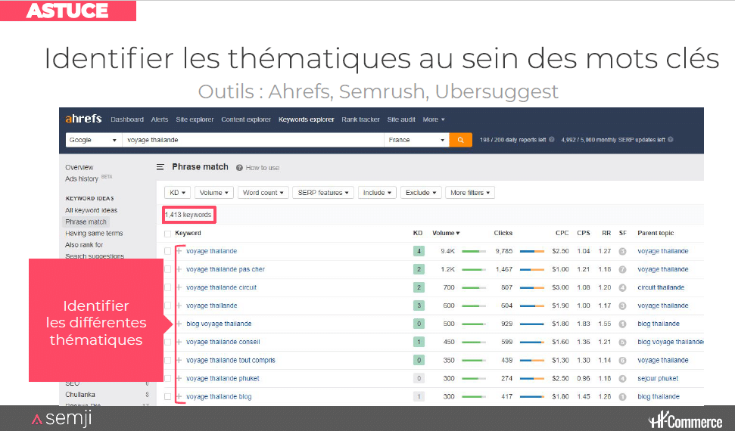Open the More filters dropdown

pos(469,193)
